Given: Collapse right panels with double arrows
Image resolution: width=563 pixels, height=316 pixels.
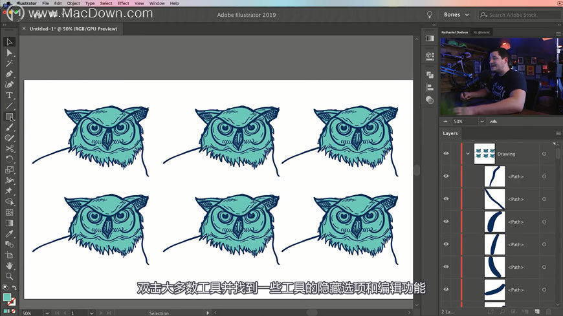Looking at the screenshot, I should [x=559, y=25].
